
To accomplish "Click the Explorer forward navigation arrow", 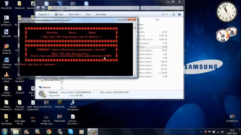I will [43, 8].
